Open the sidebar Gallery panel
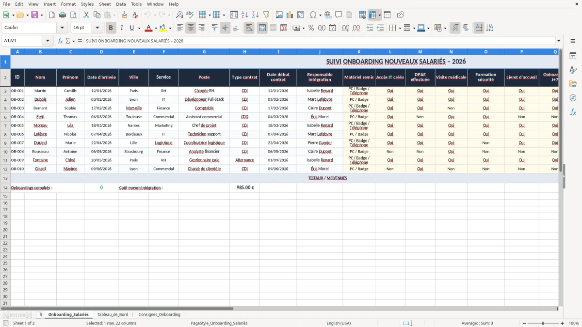The height and width of the screenshot is (327, 582). [x=573, y=84]
